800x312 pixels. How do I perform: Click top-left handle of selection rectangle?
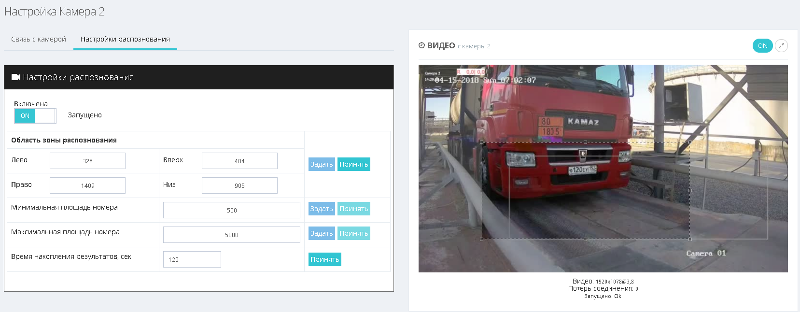click(x=482, y=142)
